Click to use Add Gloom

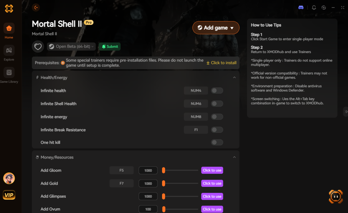tap(212, 170)
